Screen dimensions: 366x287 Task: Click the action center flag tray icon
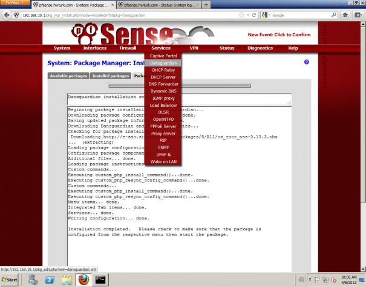click(x=317, y=280)
